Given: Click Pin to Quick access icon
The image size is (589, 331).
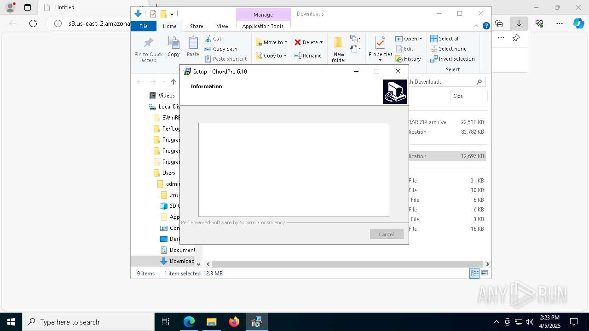Looking at the screenshot, I should click(x=148, y=44).
